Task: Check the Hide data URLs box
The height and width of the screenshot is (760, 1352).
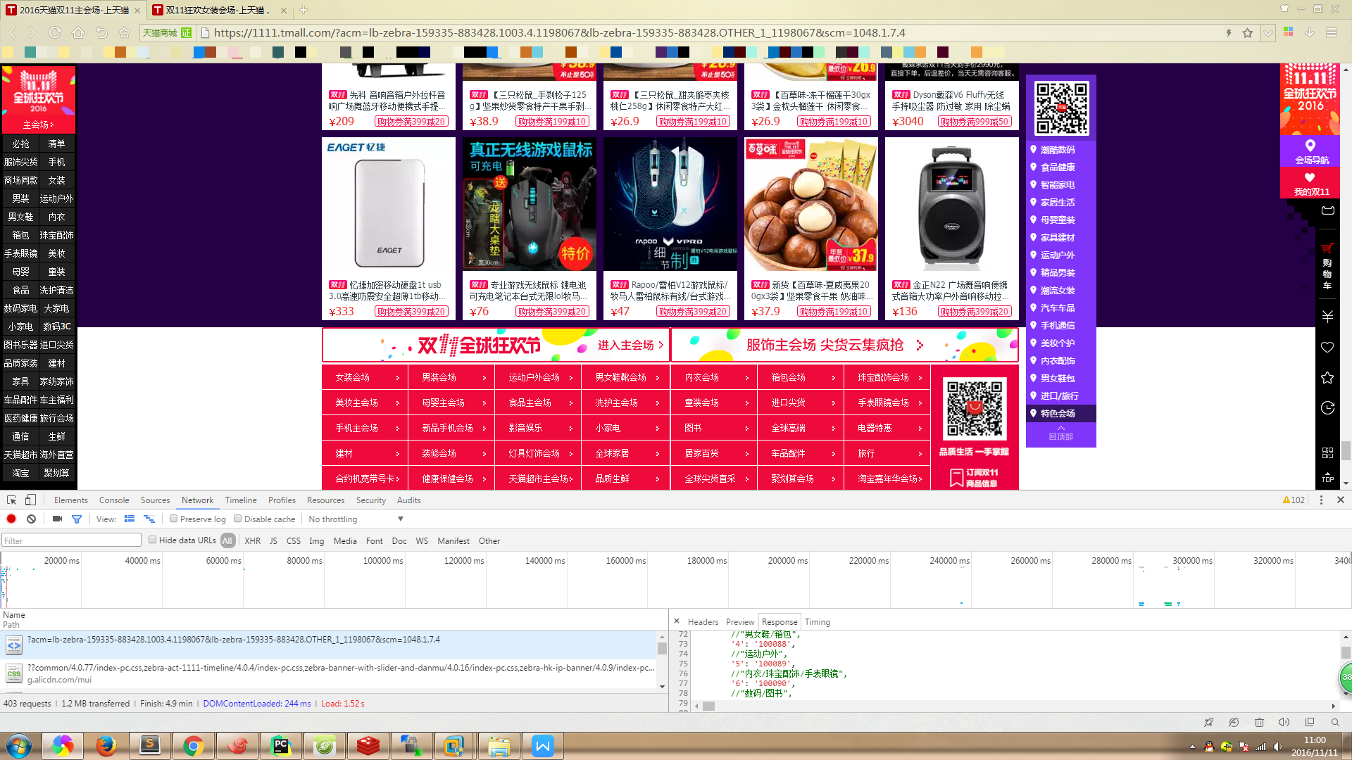Action: [x=152, y=540]
